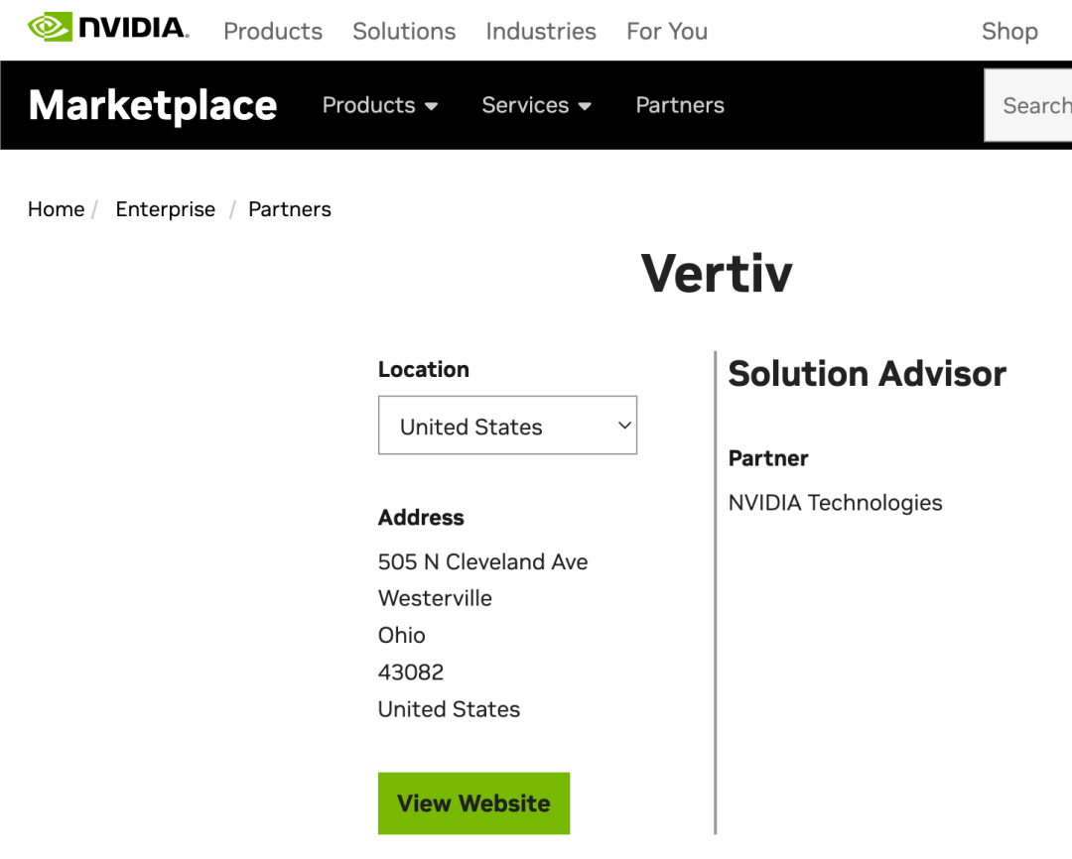This screenshot has height=859, width=1072.
Task: Click the NVIDIA logo
Action: (107, 28)
